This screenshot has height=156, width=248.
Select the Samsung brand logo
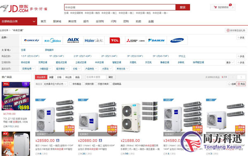(177, 40)
